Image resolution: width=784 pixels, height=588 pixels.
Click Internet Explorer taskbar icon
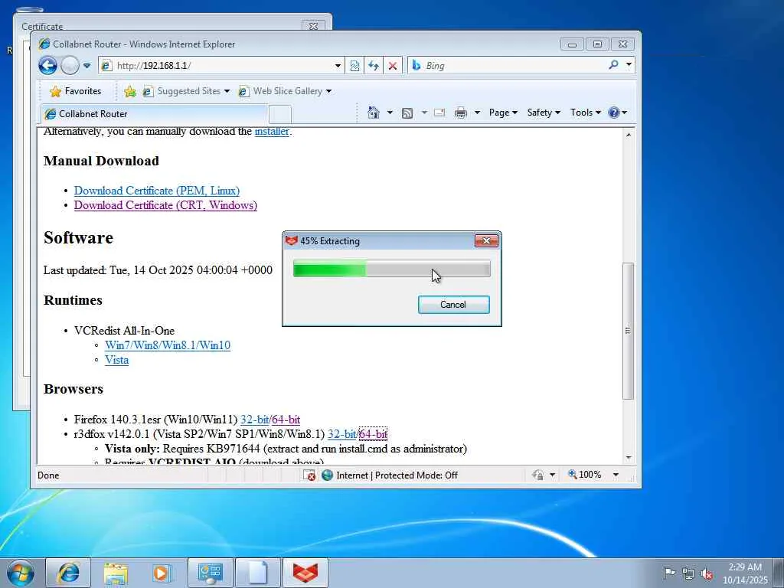coord(68,573)
